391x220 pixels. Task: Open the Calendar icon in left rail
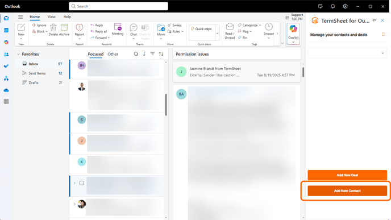pos(6,30)
